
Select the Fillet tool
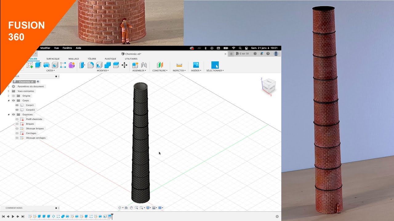(x=91, y=65)
